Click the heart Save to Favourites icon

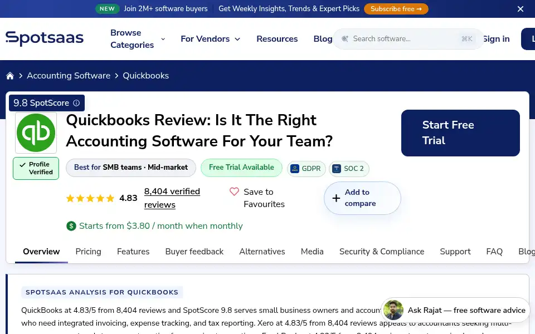click(x=234, y=191)
